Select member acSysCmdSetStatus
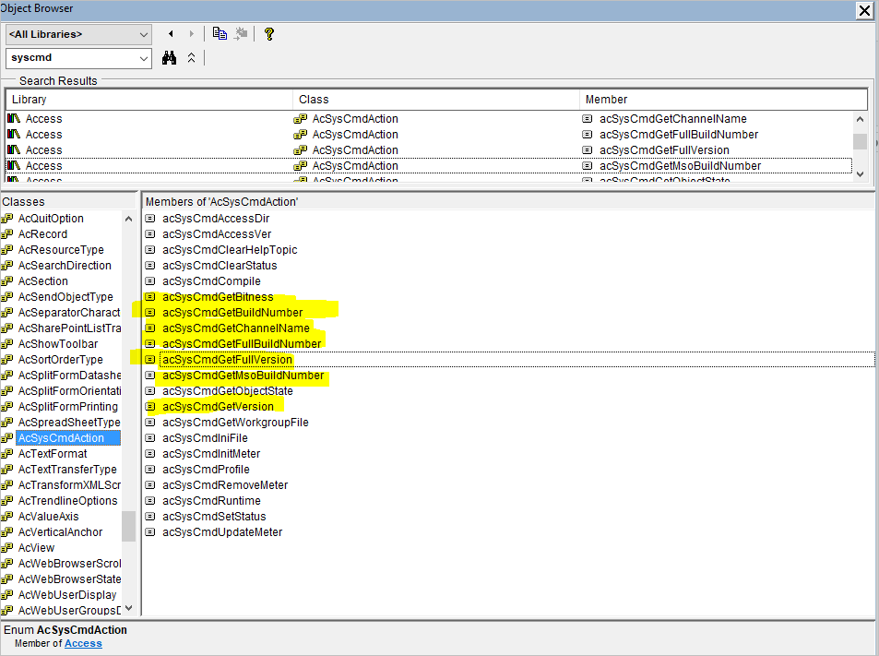 click(214, 517)
